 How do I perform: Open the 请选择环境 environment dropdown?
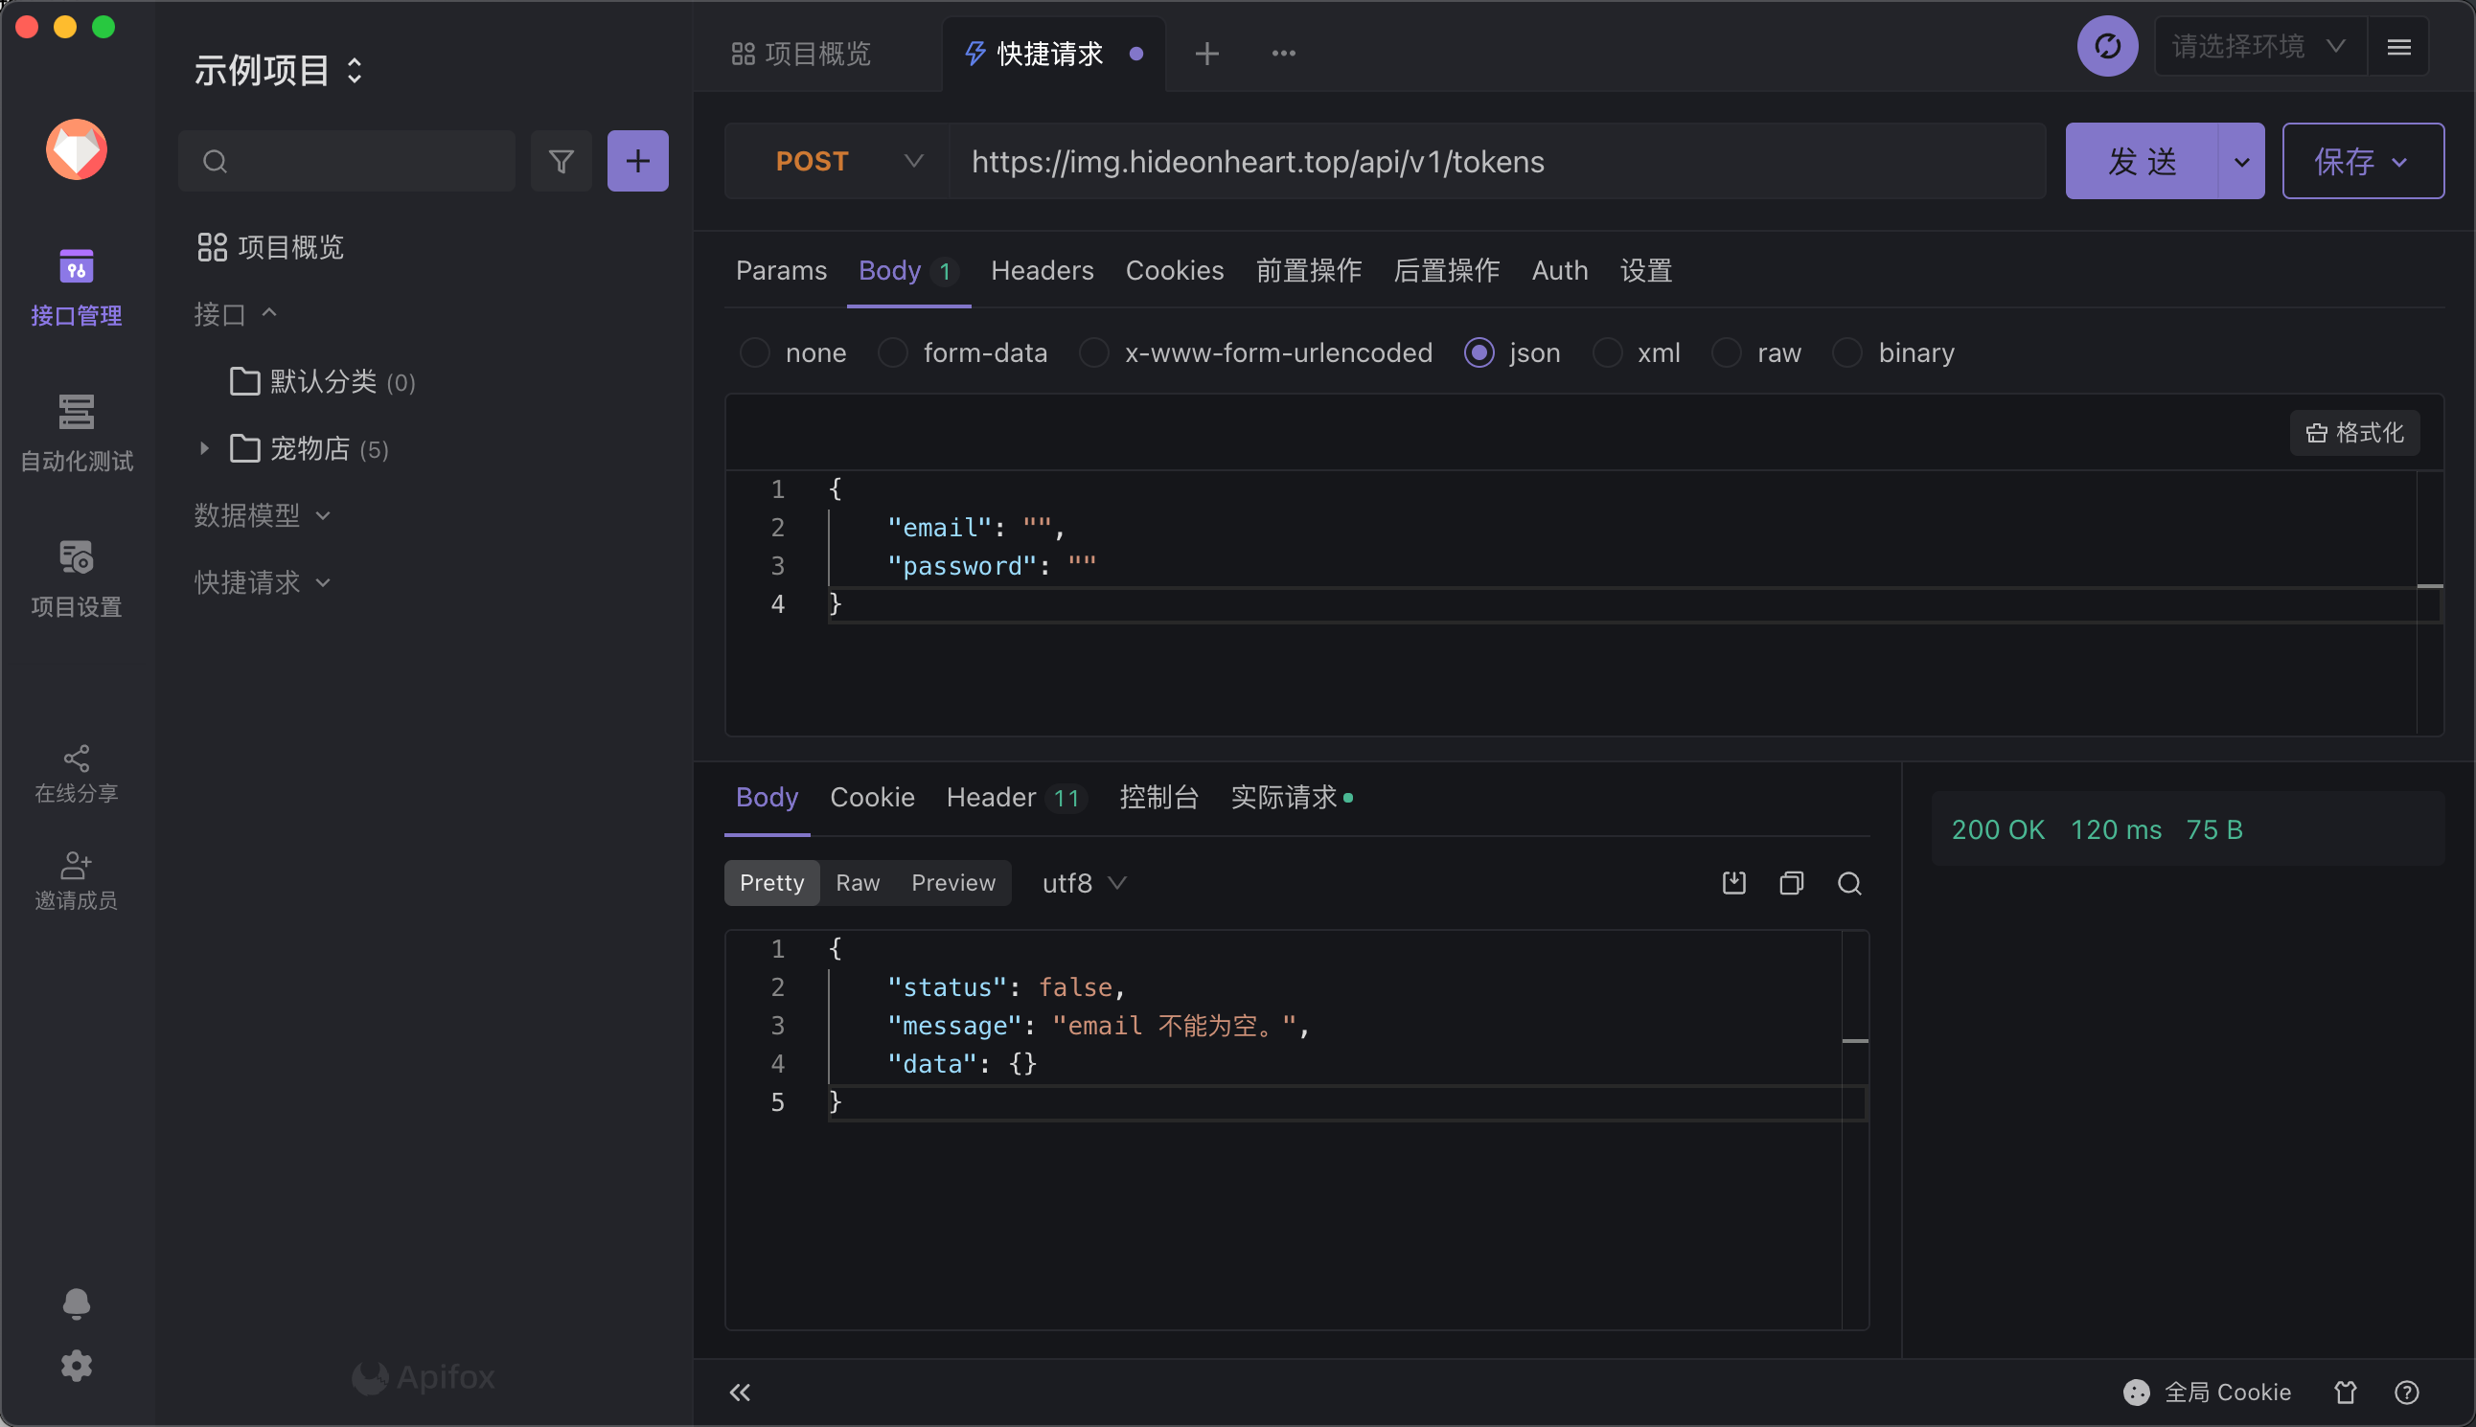[2259, 46]
